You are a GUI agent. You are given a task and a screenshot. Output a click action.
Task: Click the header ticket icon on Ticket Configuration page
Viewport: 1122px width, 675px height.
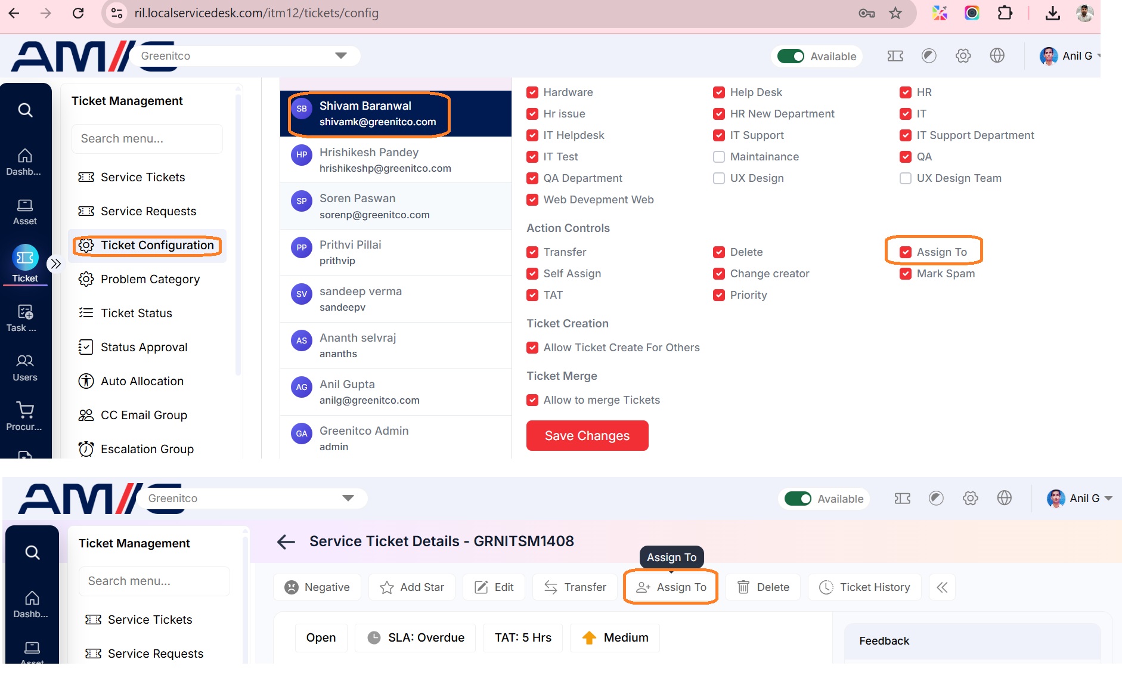point(895,56)
